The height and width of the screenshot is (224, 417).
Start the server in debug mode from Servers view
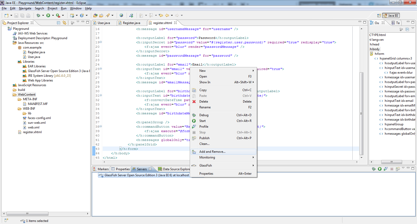374,169
